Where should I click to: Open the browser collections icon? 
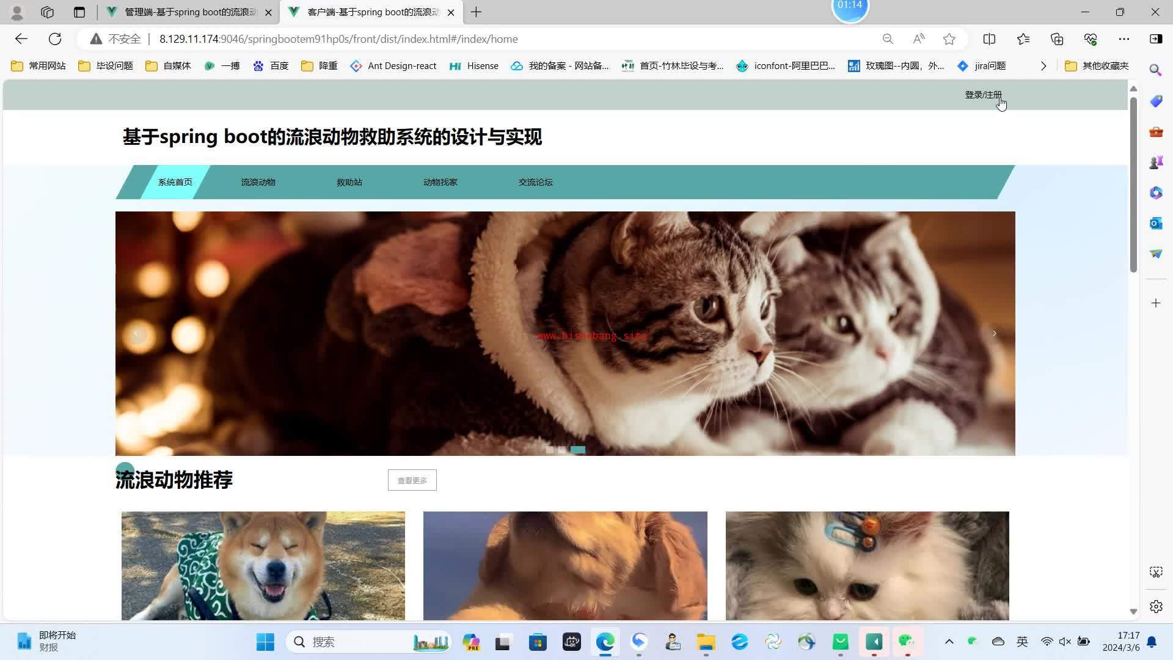(1057, 39)
